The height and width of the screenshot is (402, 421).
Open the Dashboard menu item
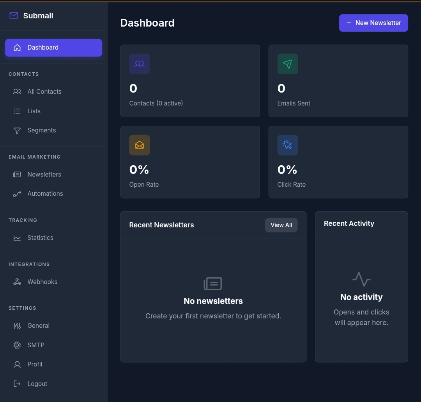(x=53, y=48)
